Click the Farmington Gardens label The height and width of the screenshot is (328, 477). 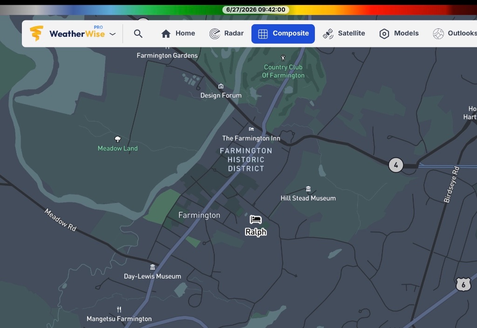[x=167, y=55]
